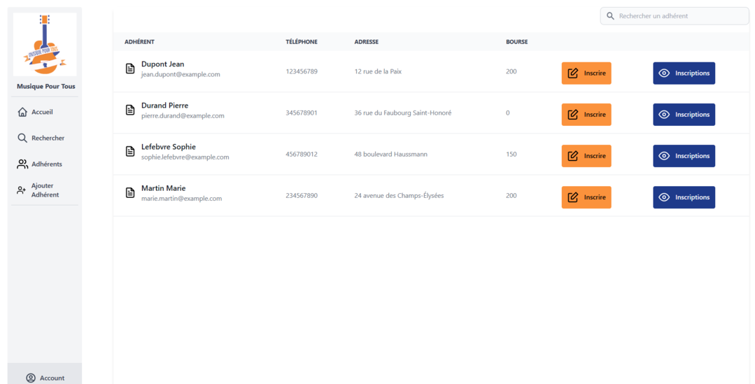This screenshot has width=755, height=384.
Task: View Inscriptions for Durand Pierre
Action: (x=684, y=115)
